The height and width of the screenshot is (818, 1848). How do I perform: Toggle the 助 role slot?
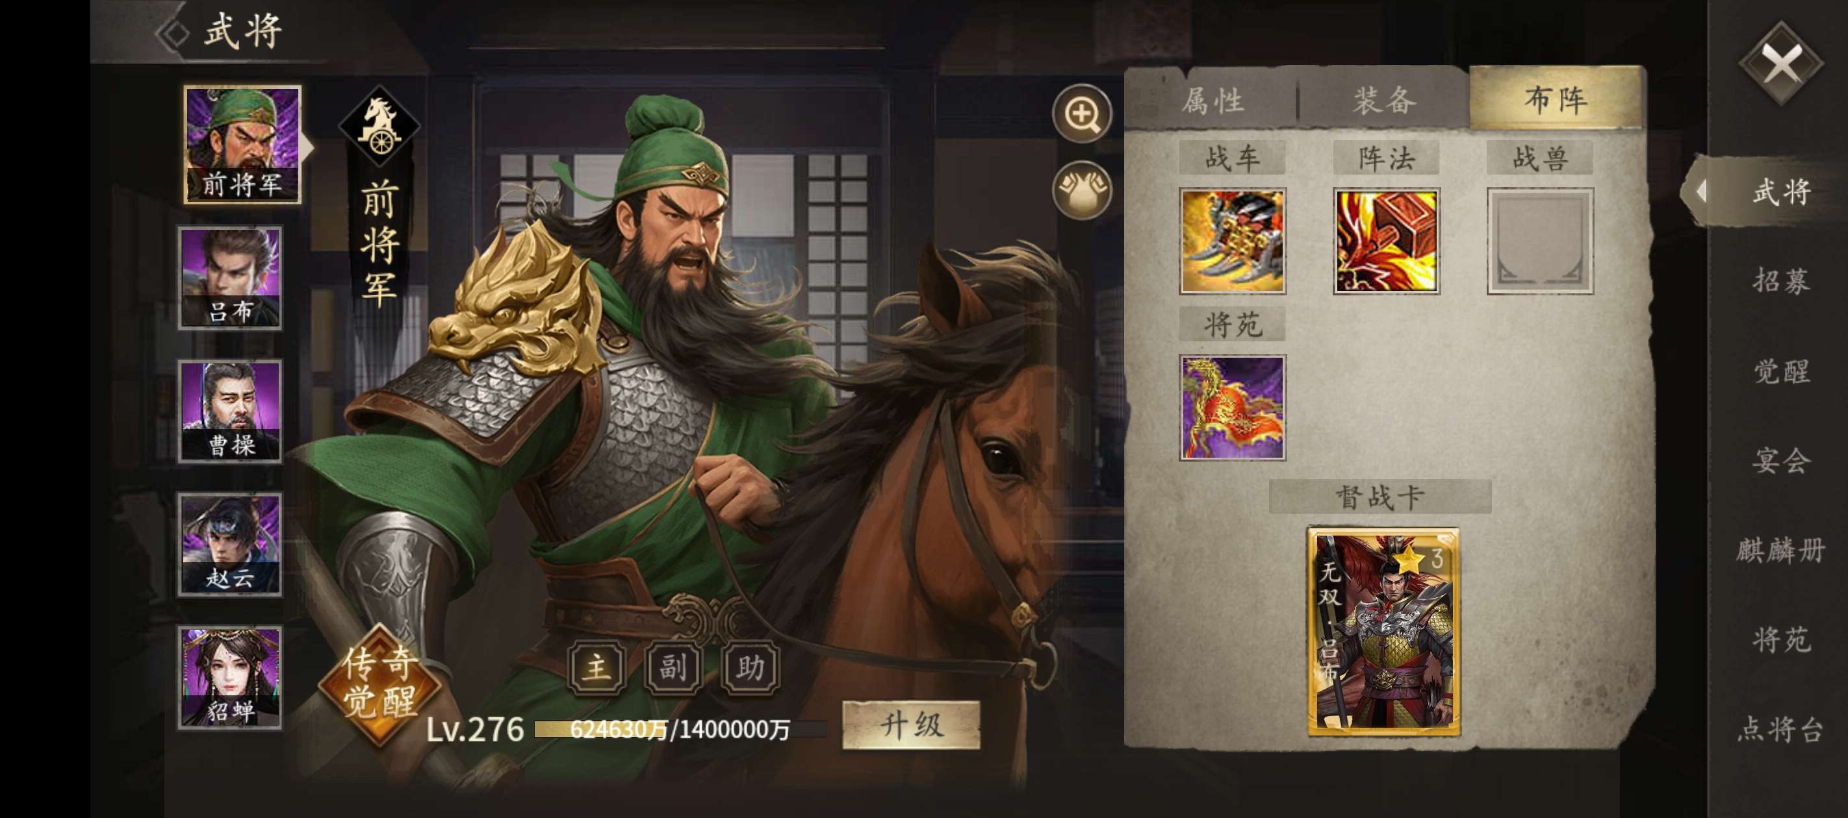pos(751,668)
